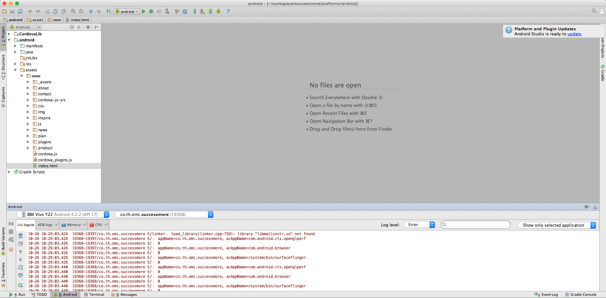The height and width of the screenshot is (298, 606).
Task: Select index.html in project tree
Action: coord(54,166)
